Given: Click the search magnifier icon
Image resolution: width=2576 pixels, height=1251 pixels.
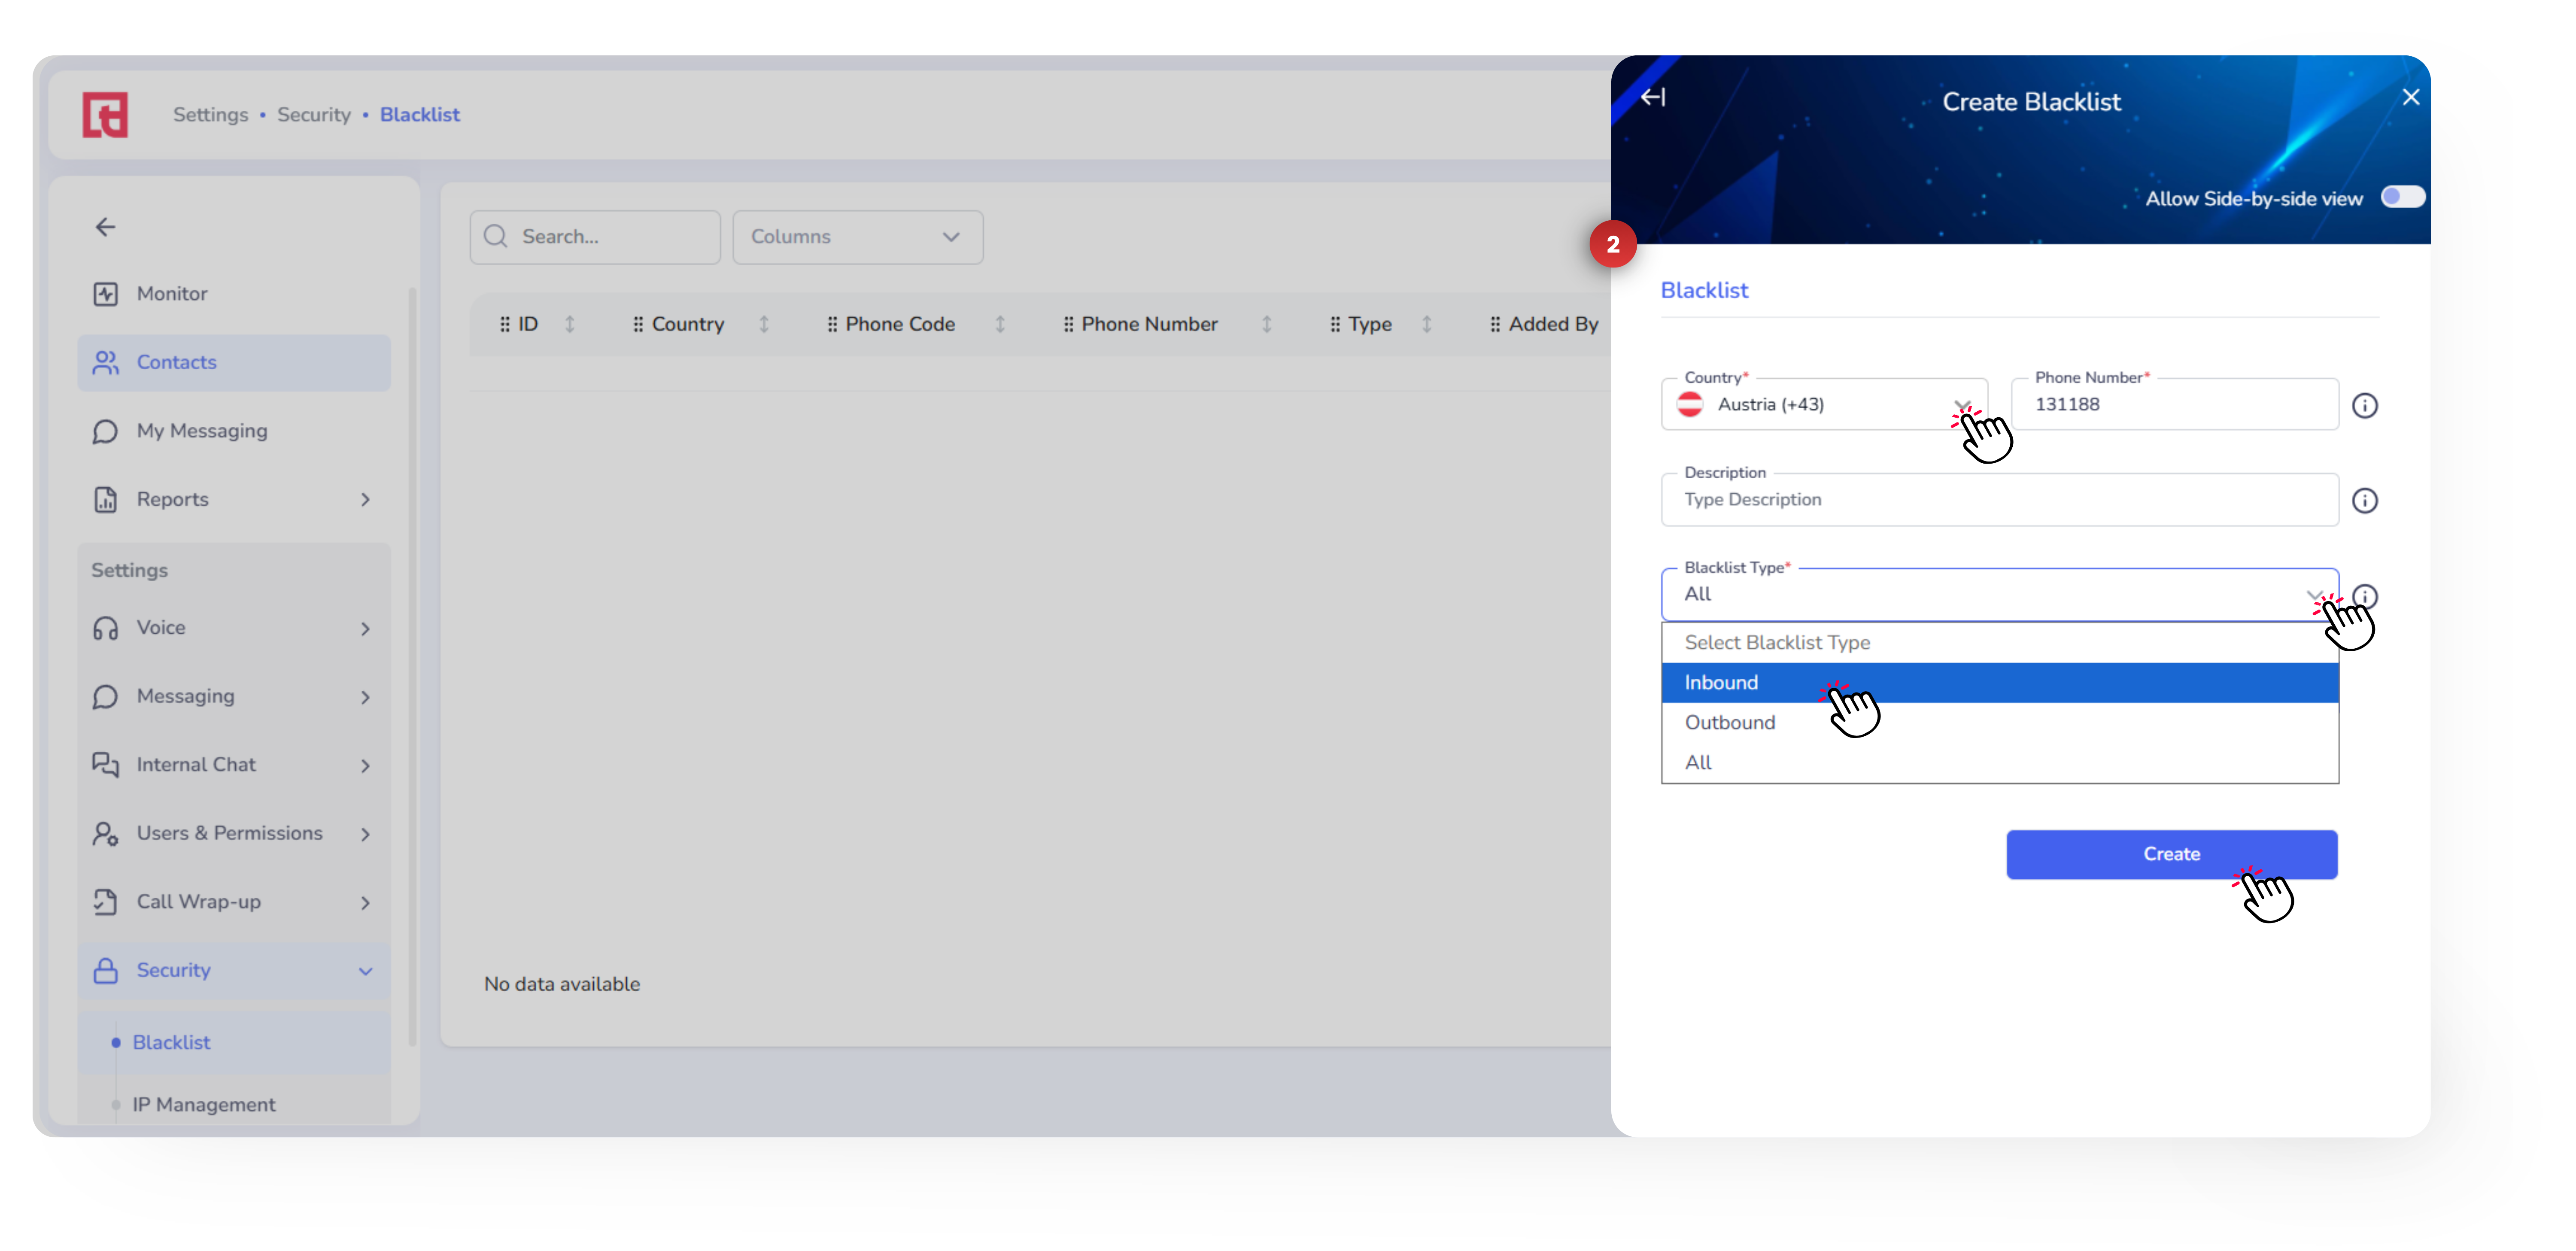Looking at the screenshot, I should [496, 237].
